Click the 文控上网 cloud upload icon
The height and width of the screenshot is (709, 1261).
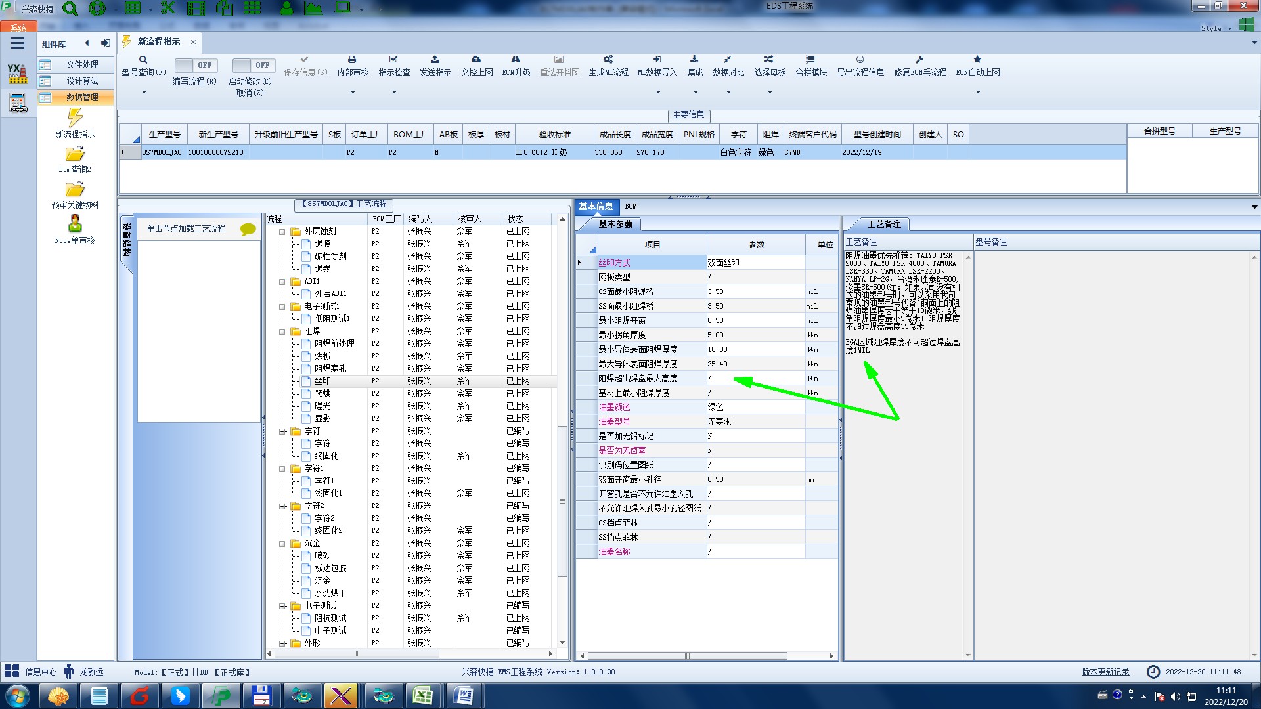tap(476, 60)
